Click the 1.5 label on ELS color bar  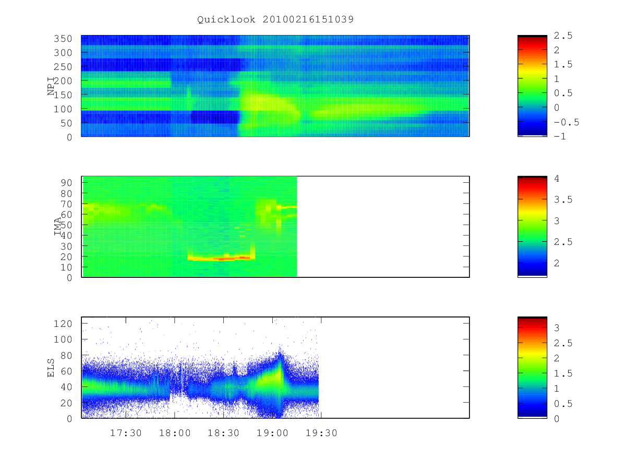563,373
